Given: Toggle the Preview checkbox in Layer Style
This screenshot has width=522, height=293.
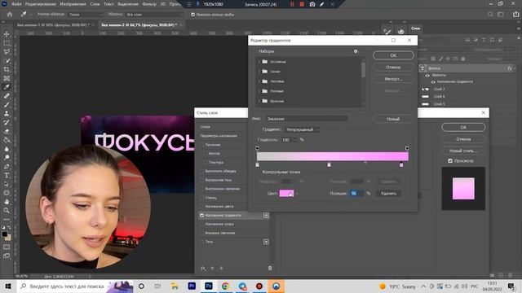Looking at the screenshot, I should 450,161.
